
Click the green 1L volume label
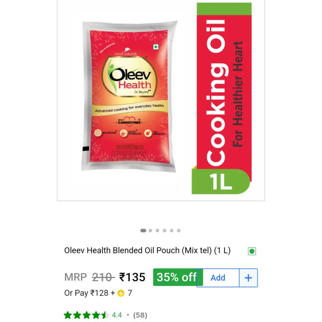point(221,181)
